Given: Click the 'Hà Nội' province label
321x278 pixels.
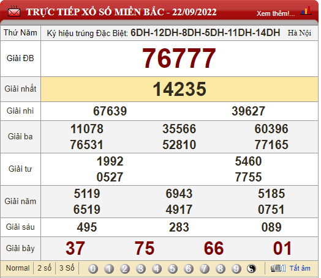Looking at the screenshot, I should [300, 33].
